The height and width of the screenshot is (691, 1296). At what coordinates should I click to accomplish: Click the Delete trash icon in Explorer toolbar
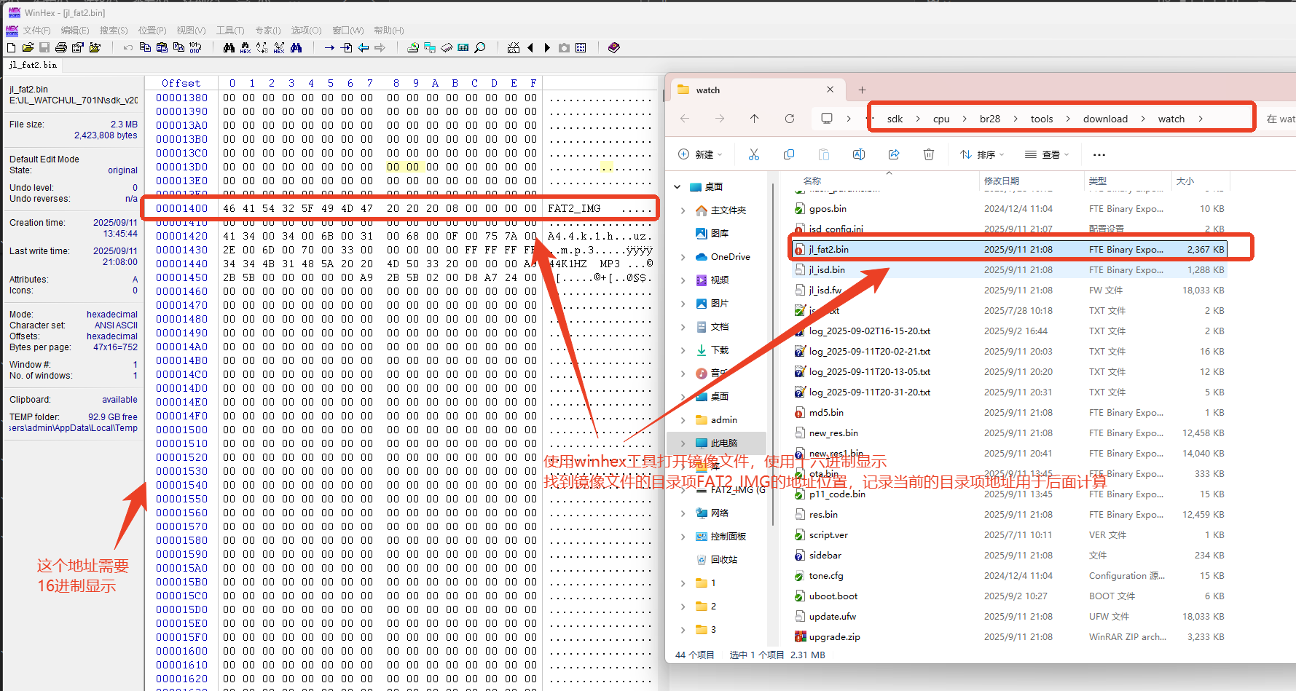point(929,154)
